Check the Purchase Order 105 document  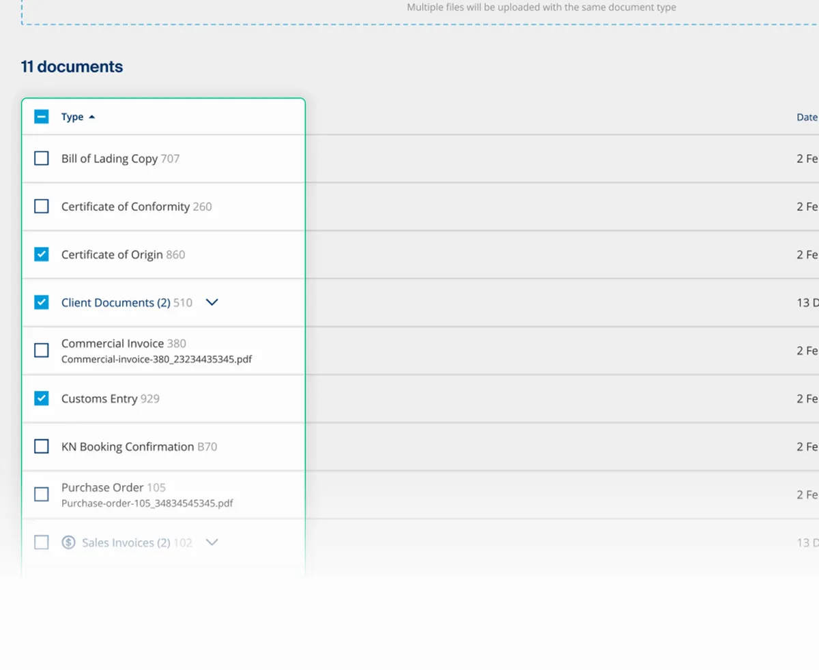pos(41,493)
